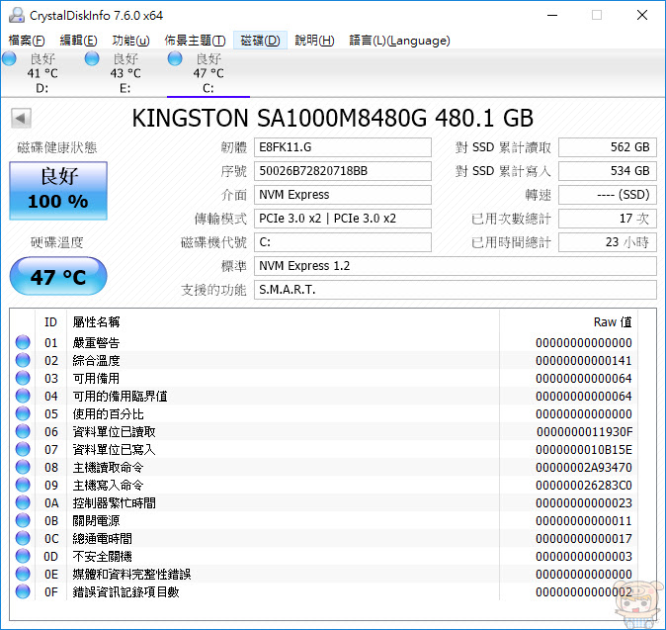
Task: Click status orb for attribute 0D 不安全關機
Action: [23, 557]
